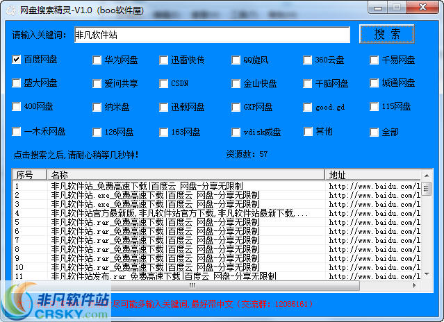Click the results list scroll down arrow

pyautogui.click(x=427, y=274)
